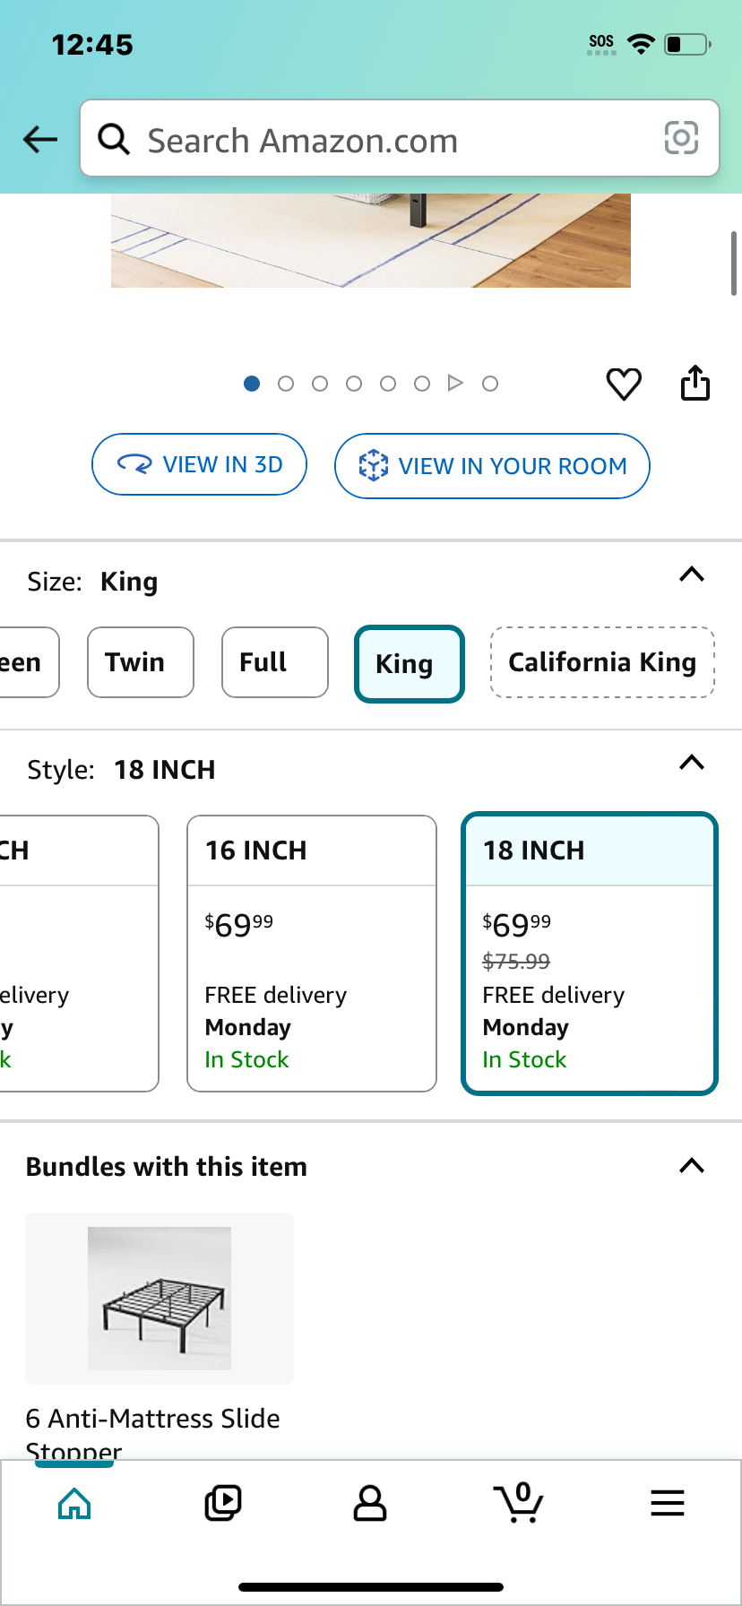The height and width of the screenshot is (1606, 742).
Task: Open the shopping cart icon
Action: [x=518, y=1502]
